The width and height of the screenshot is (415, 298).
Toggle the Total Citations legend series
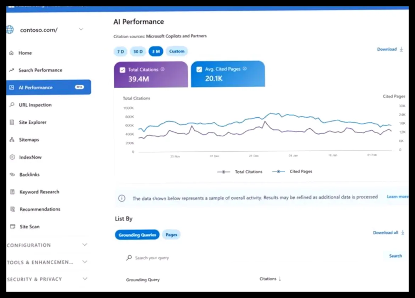pos(239,172)
